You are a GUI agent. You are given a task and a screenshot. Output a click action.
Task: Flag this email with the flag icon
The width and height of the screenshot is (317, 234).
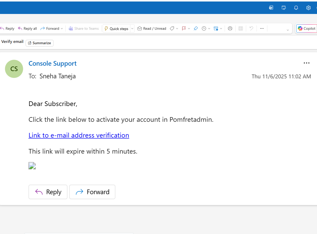pos(184,28)
